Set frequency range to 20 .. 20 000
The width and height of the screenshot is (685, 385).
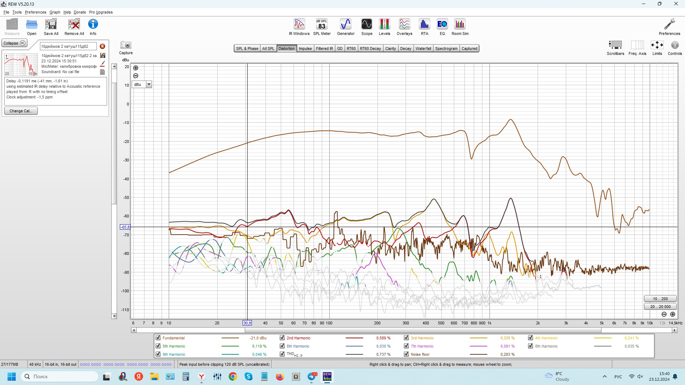(x=660, y=307)
